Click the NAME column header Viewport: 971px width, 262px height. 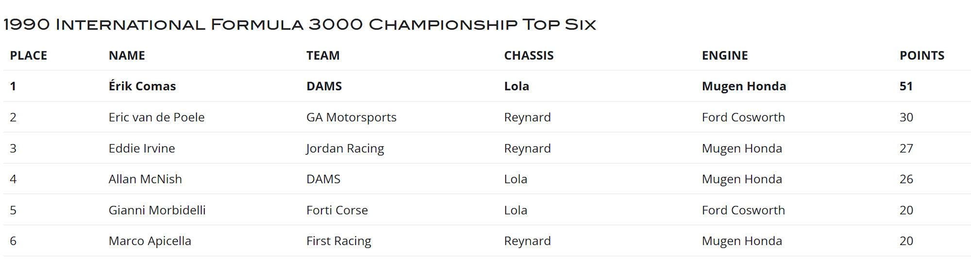click(127, 56)
